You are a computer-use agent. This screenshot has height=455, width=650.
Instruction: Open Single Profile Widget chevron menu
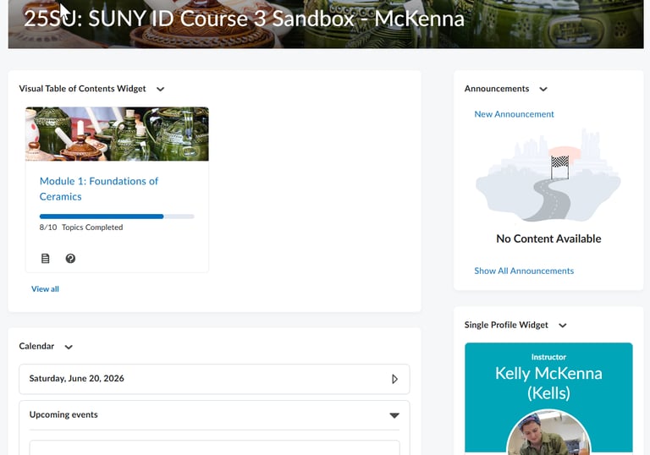pos(563,326)
